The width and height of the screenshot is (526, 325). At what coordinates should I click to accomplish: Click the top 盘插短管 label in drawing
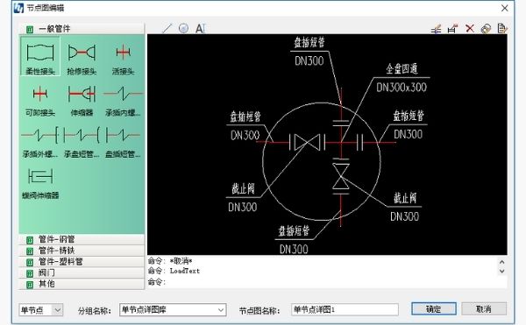(309, 43)
